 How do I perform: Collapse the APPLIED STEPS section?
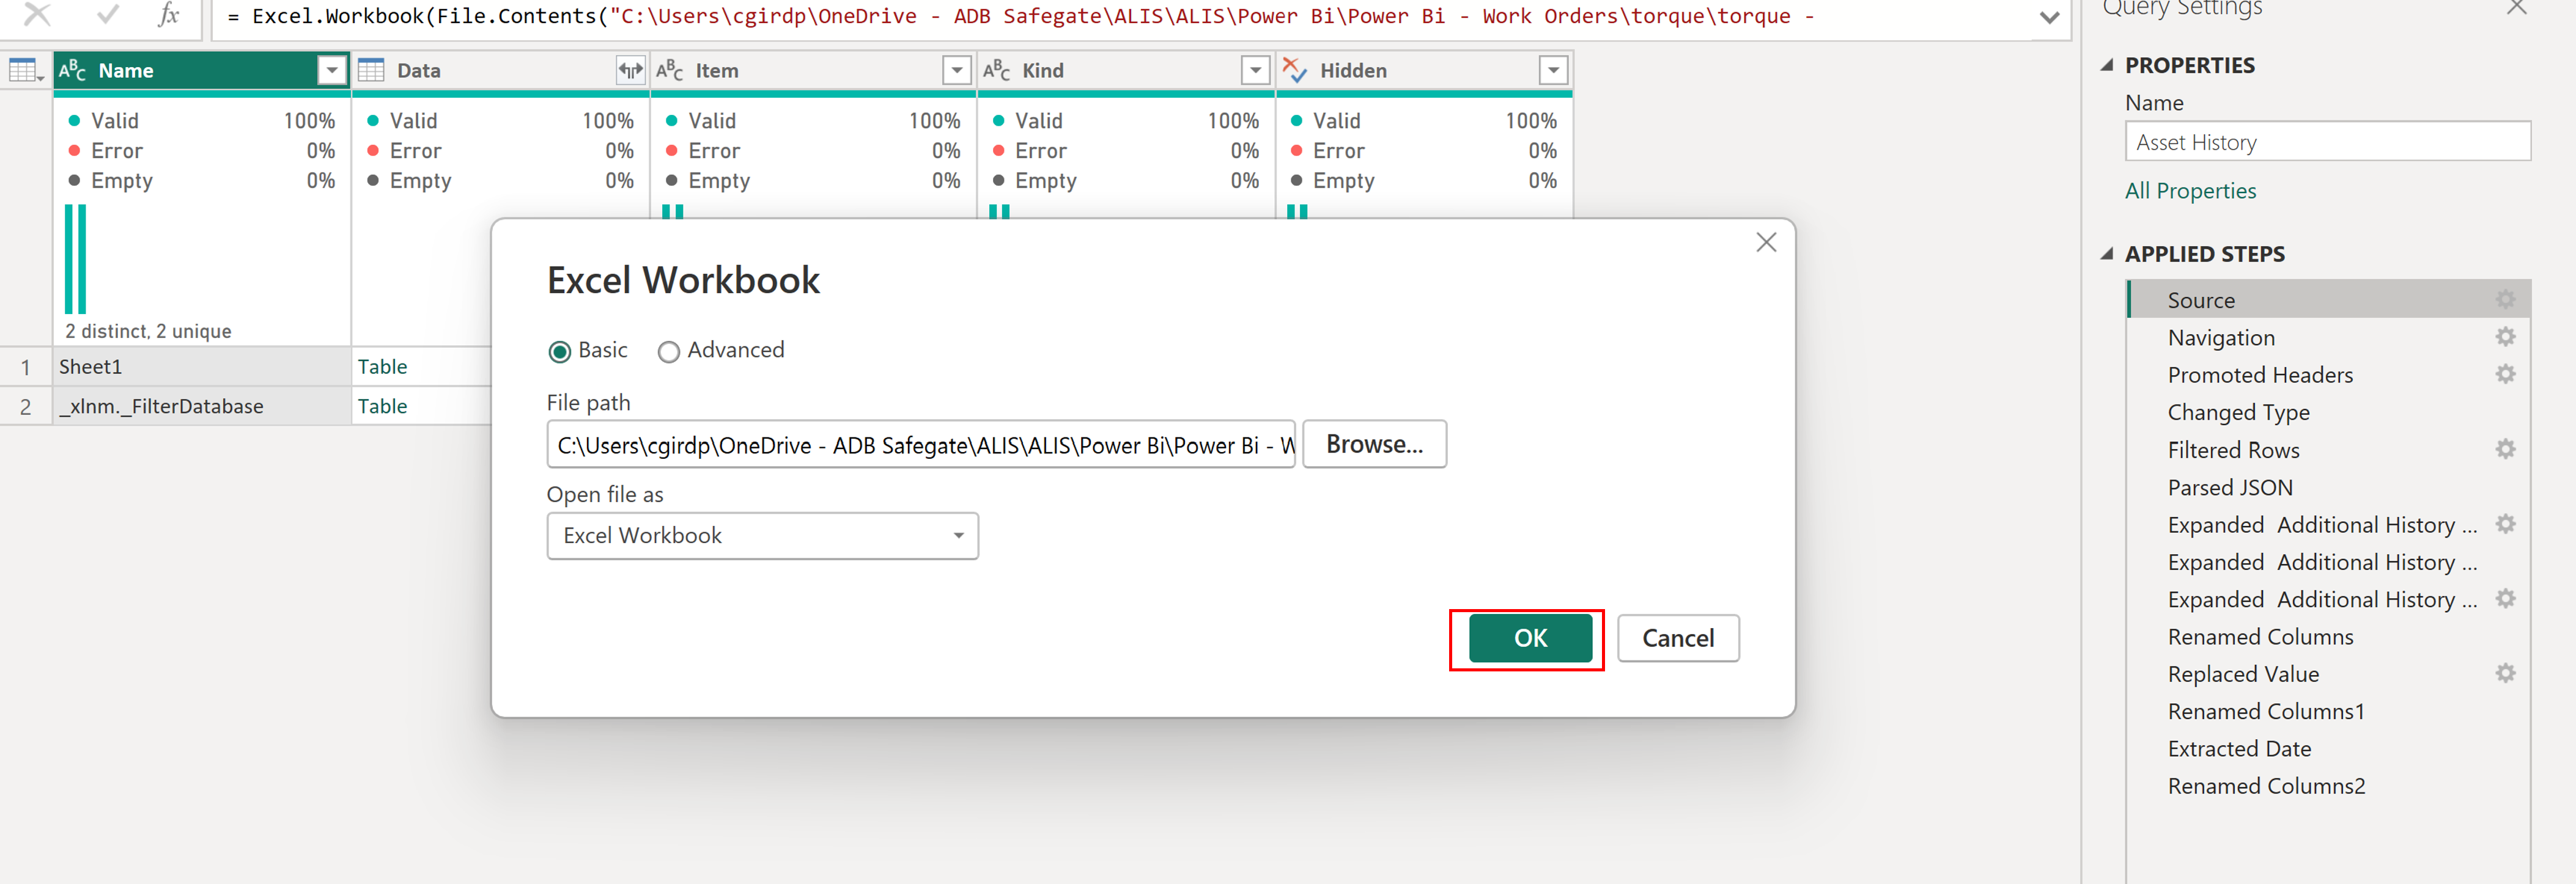[x=2107, y=254]
